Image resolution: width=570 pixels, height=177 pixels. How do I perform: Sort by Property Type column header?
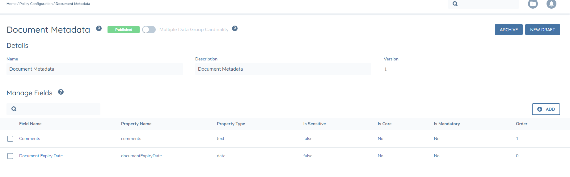pos(231,124)
